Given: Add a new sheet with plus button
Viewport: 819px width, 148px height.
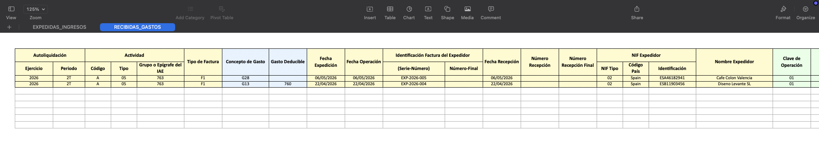Looking at the screenshot, I should pyautogui.click(x=9, y=27).
